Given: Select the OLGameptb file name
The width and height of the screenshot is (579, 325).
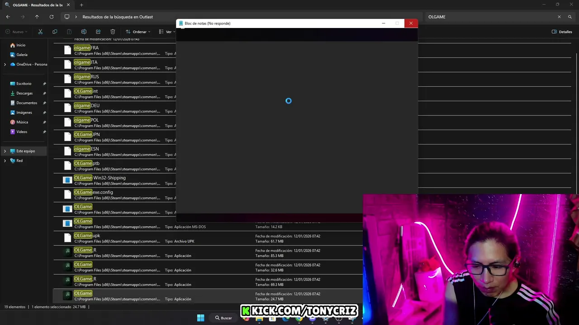Looking at the screenshot, I should (86, 163).
